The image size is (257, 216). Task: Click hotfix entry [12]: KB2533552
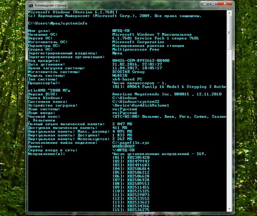(131, 199)
